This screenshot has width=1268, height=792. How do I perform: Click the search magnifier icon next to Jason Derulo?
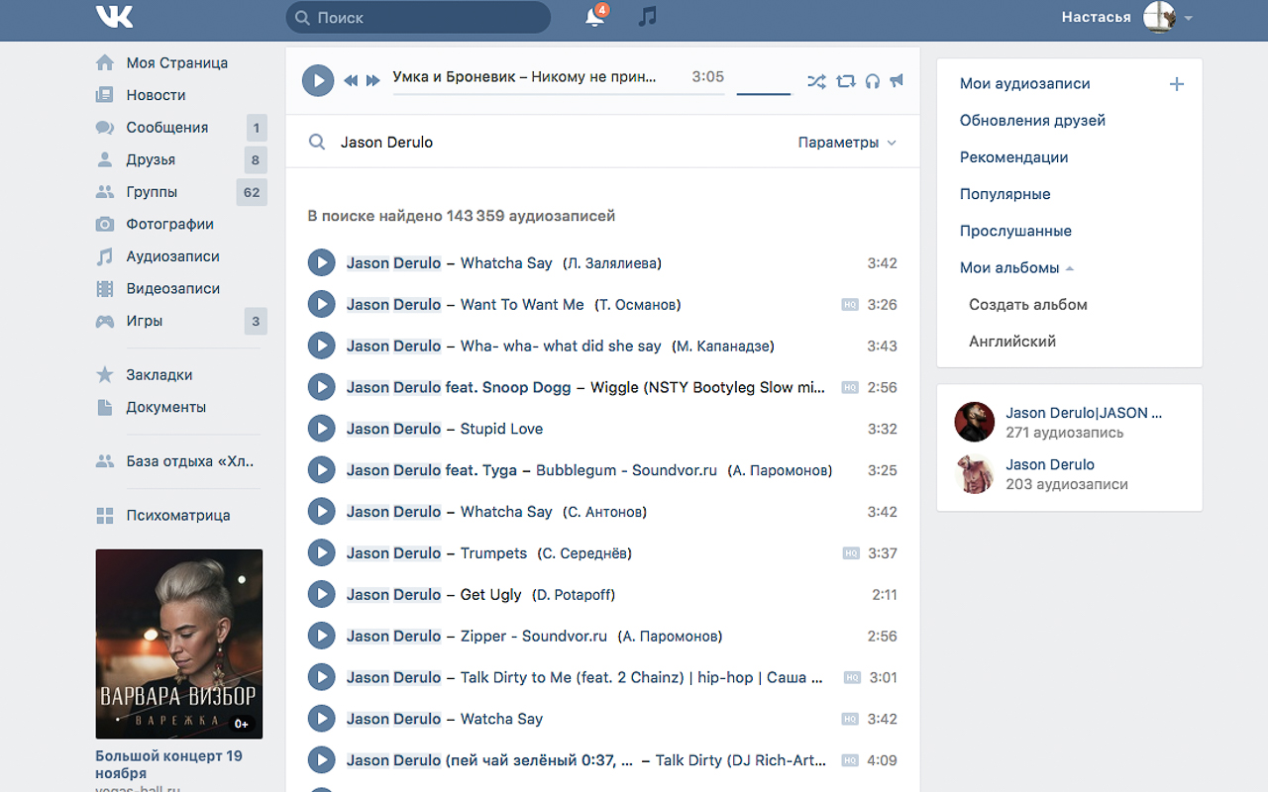[317, 143]
